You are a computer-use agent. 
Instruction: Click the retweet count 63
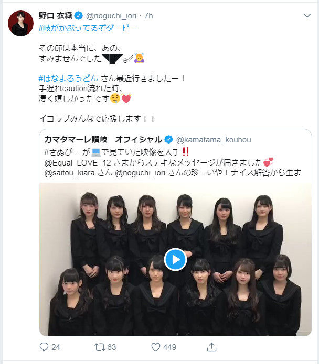click(112, 347)
